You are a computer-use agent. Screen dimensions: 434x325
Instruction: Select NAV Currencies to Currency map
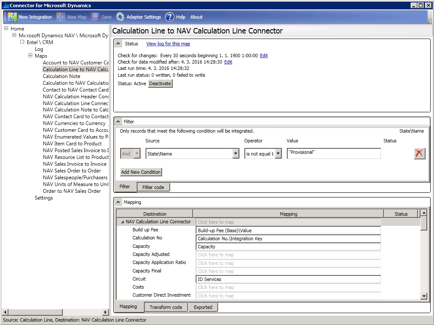(74, 123)
